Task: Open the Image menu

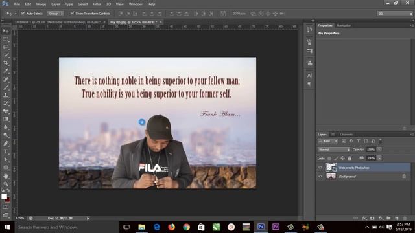Action: (41, 5)
